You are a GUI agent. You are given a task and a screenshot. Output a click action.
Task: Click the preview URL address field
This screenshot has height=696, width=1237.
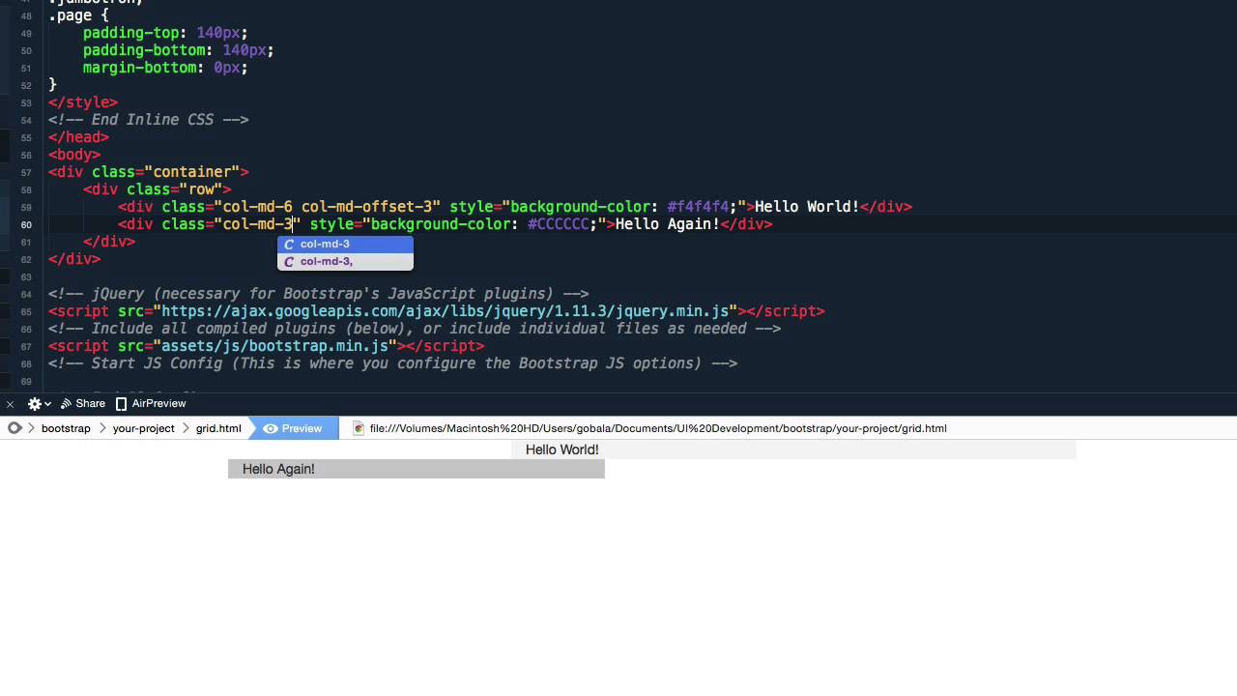click(x=657, y=428)
